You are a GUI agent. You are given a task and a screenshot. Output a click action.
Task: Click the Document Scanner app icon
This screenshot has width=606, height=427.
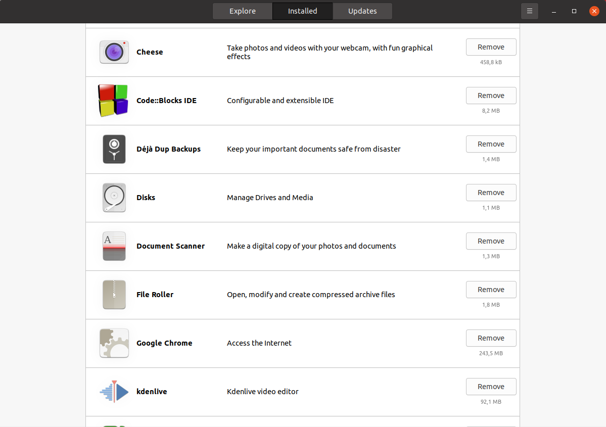click(x=114, y=246)
